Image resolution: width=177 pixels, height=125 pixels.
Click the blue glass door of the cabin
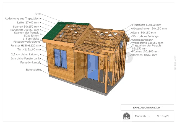tap(93, 67)
